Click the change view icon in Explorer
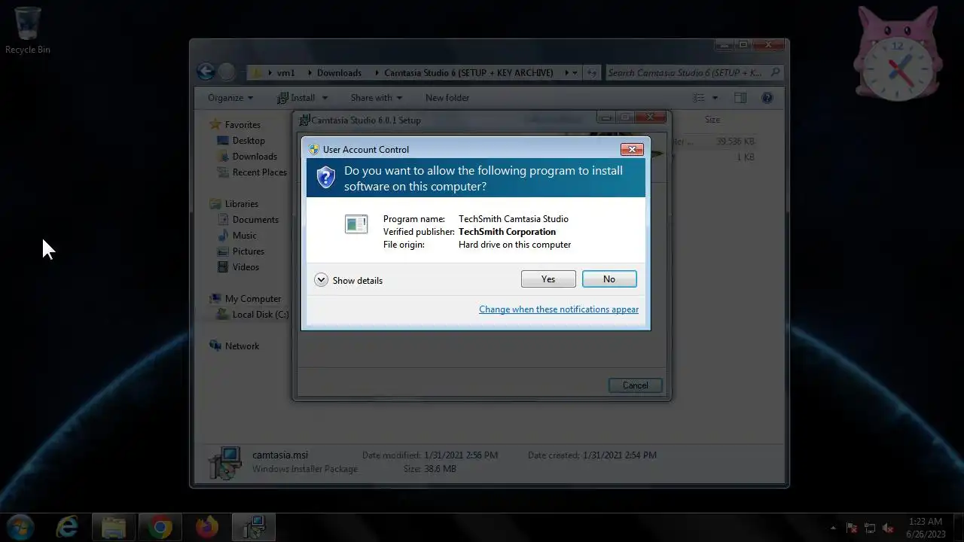The width and height of the screenshot is (964, 542). point(699,98)
